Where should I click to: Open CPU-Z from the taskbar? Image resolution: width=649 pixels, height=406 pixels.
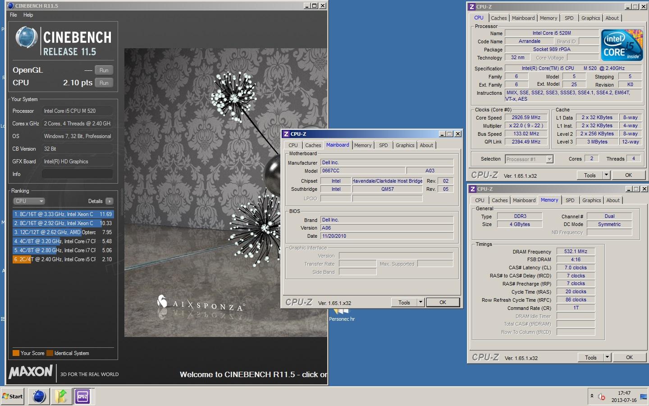tap(82, 397)
